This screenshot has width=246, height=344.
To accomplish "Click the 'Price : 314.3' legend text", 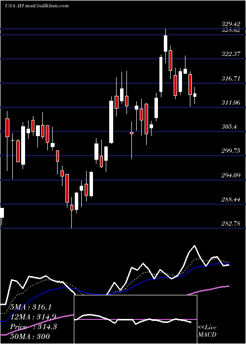I will coord(33,327).
